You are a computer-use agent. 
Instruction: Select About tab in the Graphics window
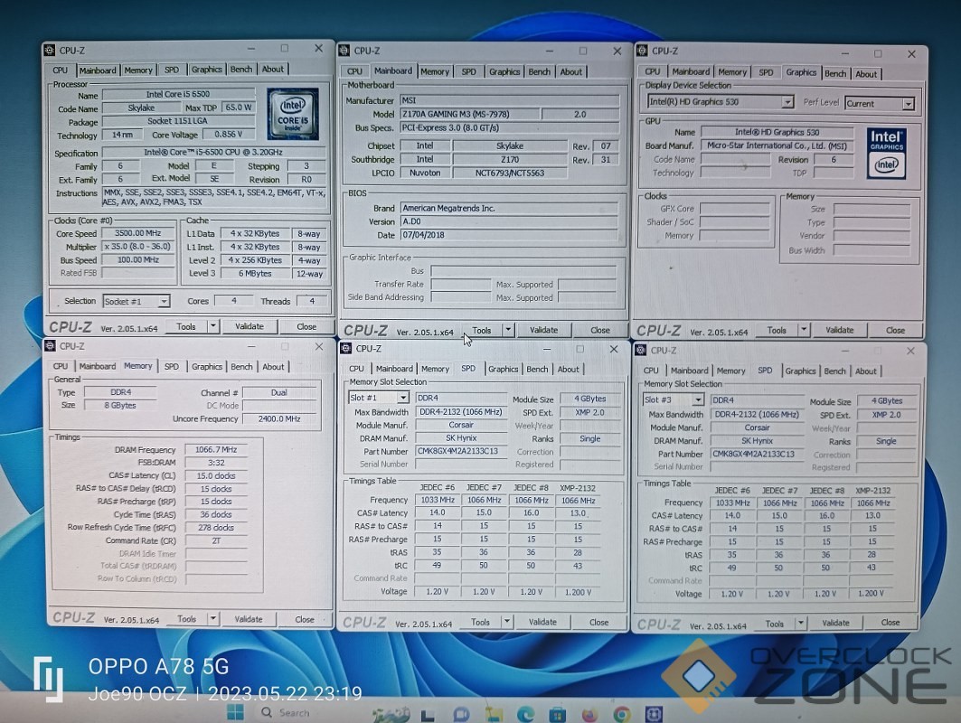click(x=866, y=73)
